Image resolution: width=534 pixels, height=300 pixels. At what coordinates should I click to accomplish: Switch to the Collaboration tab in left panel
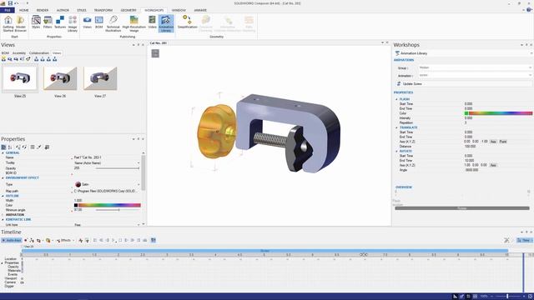(x=39, y=53)
